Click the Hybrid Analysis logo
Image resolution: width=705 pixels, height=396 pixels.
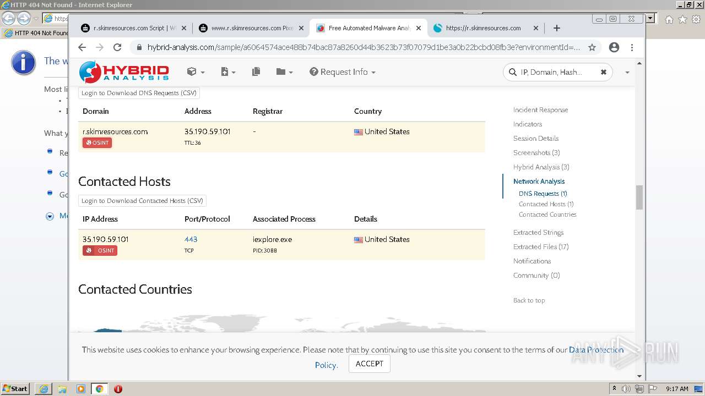(x=124, y=72)
